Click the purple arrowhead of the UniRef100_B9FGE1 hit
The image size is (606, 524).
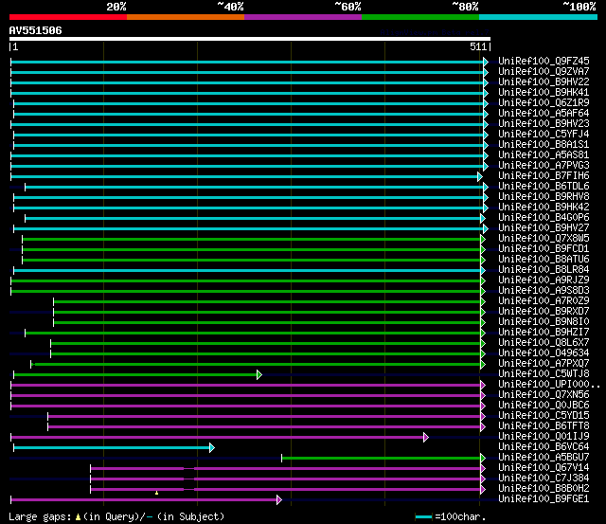coord(278,499)
